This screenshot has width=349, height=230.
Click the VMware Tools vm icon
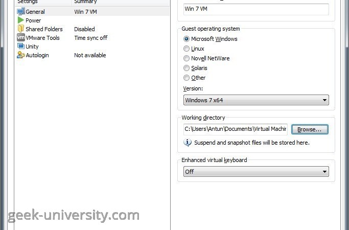(x=21, y=37)
